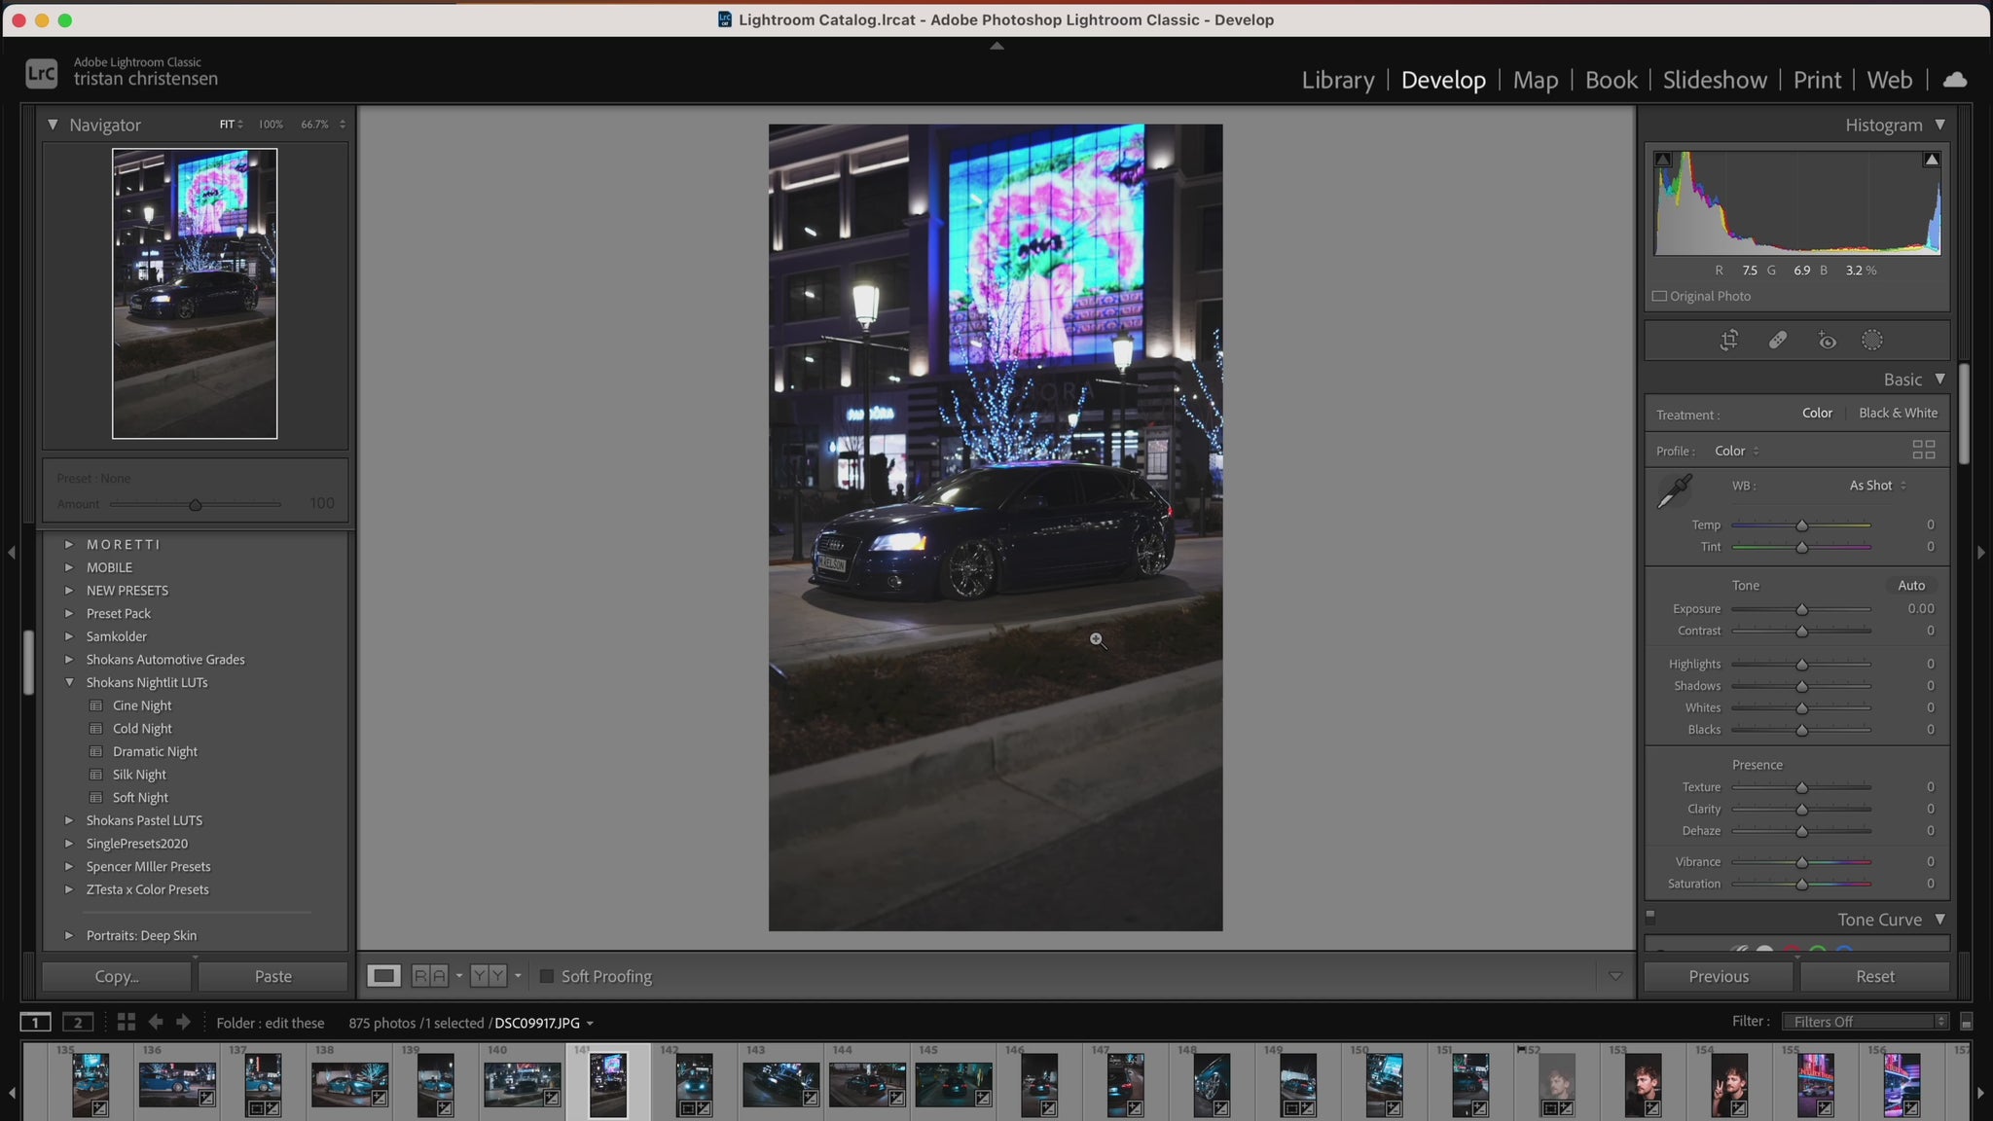
Task: Collapse Shokans Nightlit LUTs group
Action: pyautogui.click(x=69, y=682)
